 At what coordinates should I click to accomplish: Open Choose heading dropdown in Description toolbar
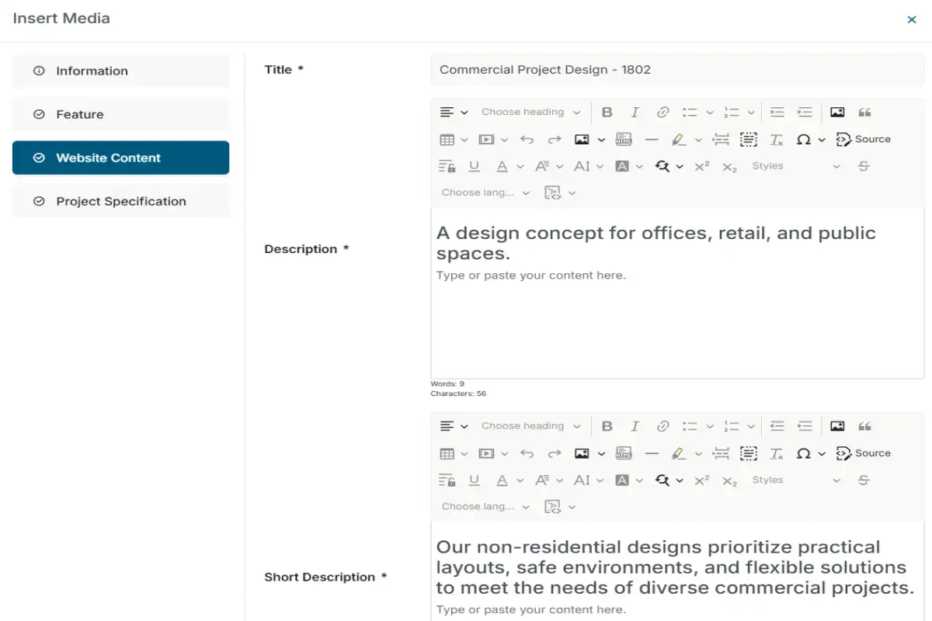coord(530,113)
